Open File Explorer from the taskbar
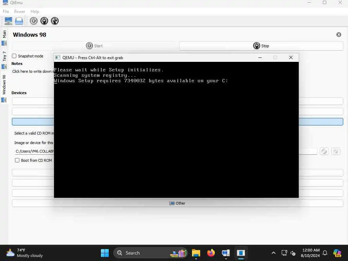 (x=196, y=253)
